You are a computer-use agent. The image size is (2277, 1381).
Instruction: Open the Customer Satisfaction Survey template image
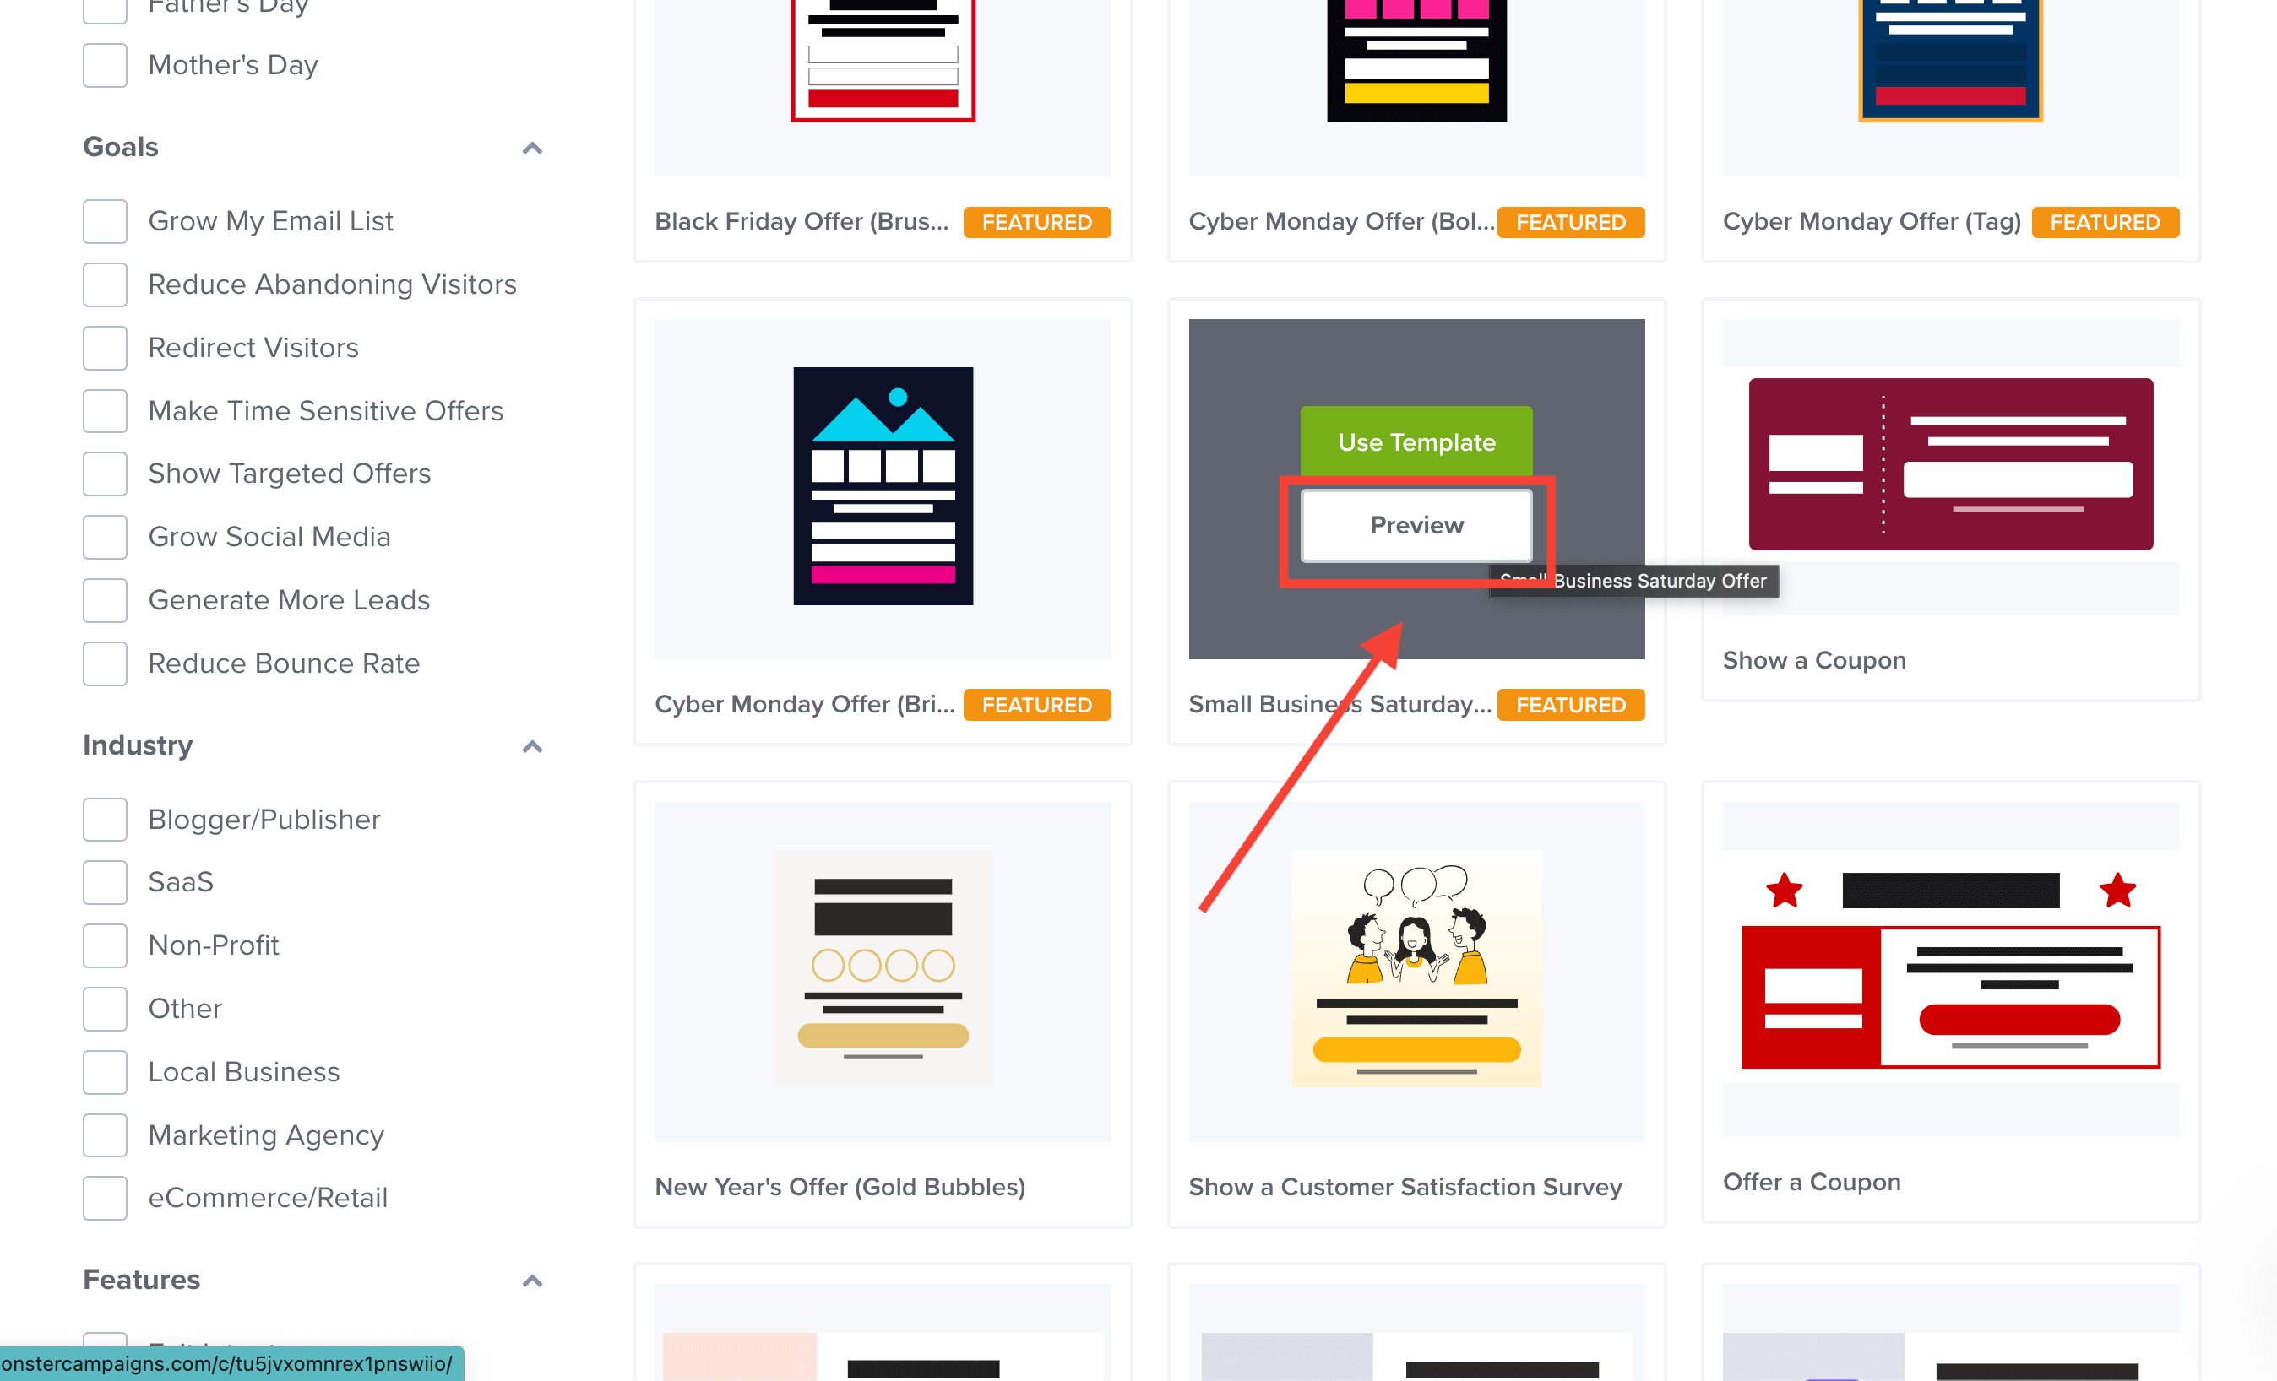(x=1416, y=968)
